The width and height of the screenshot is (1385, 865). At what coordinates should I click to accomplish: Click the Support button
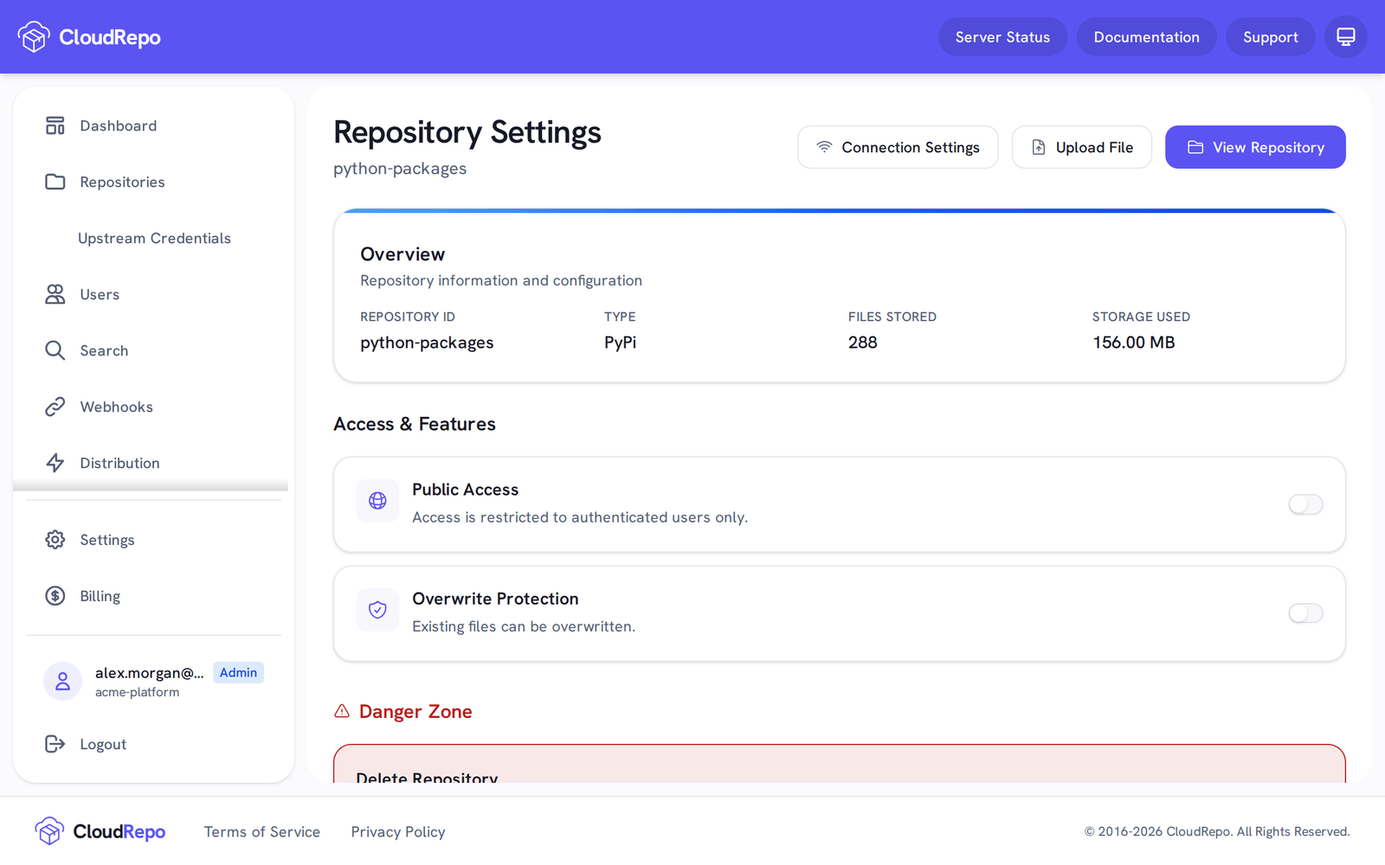(1270, 37)
